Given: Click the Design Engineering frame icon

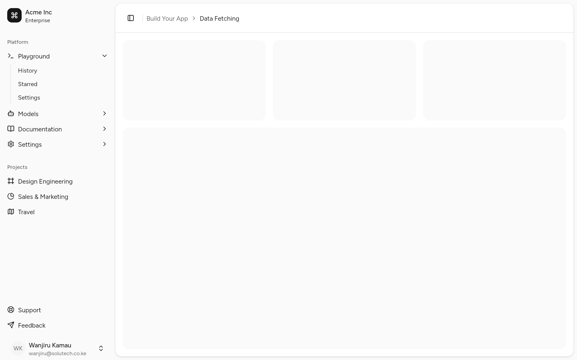Looking at the screenshot, I should (11, 181).
